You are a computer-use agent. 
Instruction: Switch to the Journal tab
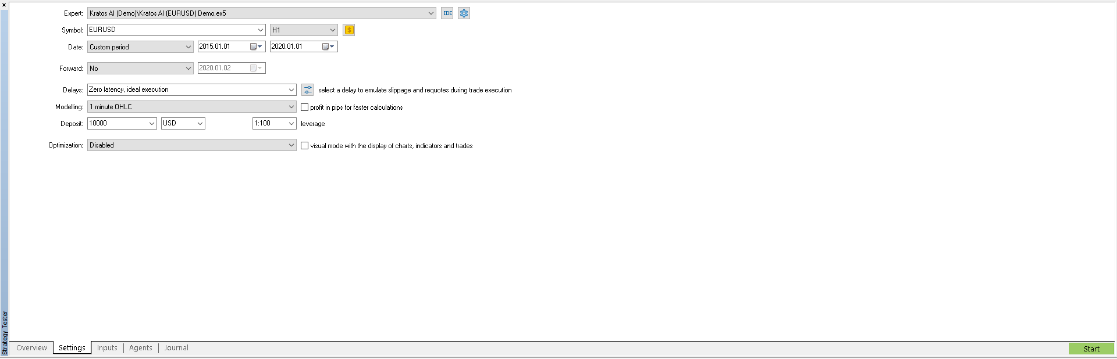pyautogui.click(x=176, y=348)
